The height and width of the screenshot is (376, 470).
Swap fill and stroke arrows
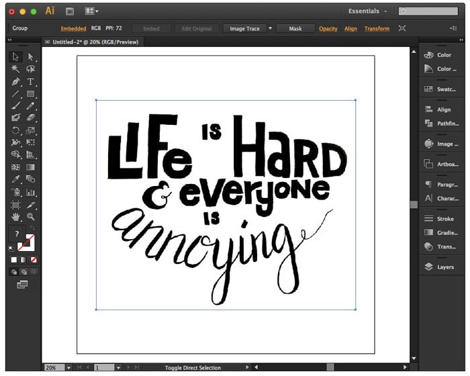33,228
